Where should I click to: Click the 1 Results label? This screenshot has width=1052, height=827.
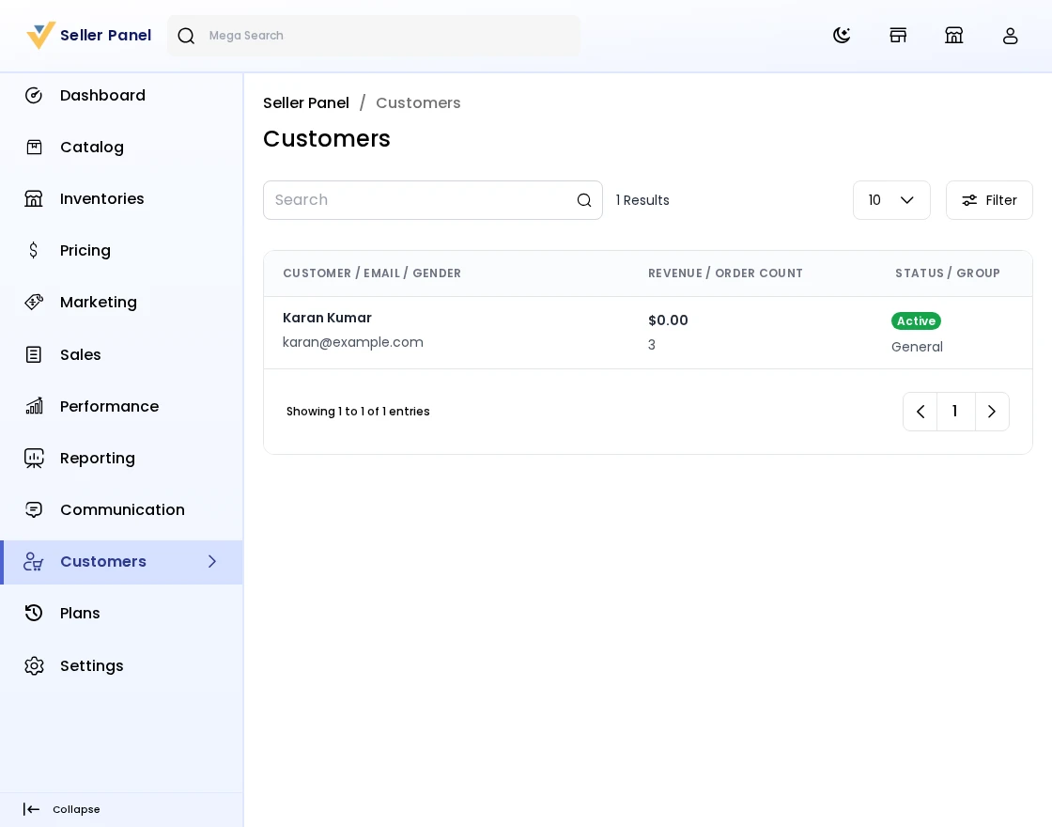642,200
